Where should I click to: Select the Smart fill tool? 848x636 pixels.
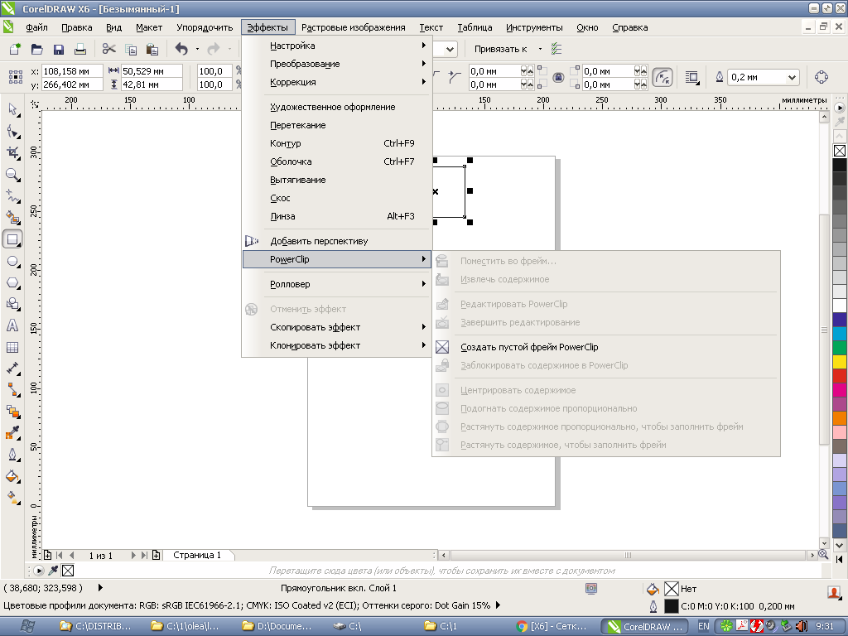click(12, 218)
